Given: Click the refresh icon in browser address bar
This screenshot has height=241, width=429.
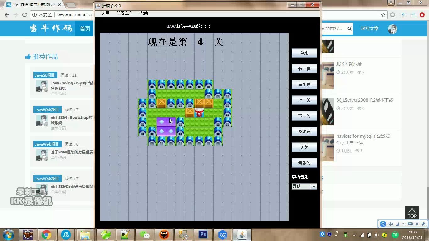Looking at the screenshot, I should coord(24,14).
